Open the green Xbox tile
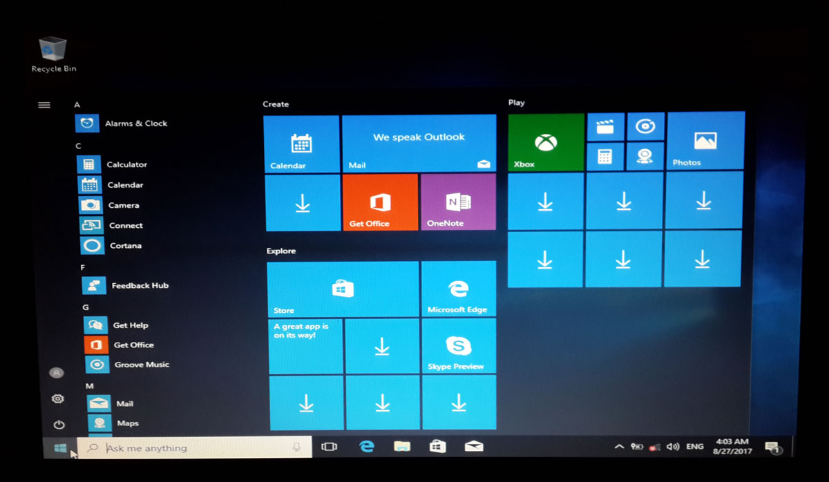 coord(546,142)
